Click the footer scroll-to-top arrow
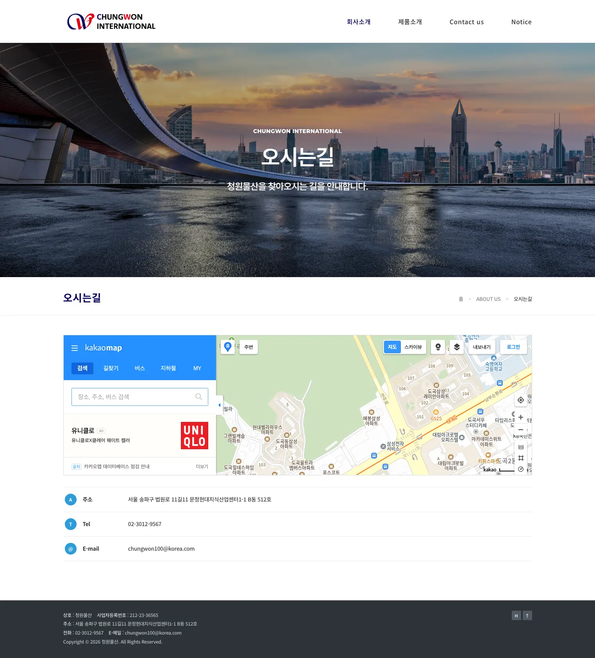The width and height of the screenshot is (595, 658). coord(527,615)
